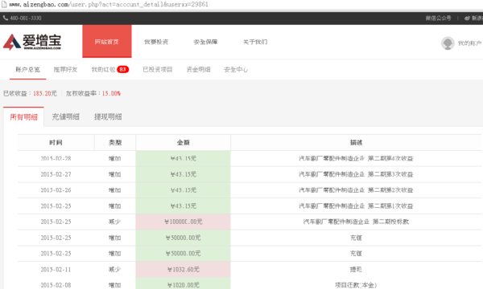
Task: Switch to the 已投资项目 tab
Action: pyautogui.click(x=158, y=69)
